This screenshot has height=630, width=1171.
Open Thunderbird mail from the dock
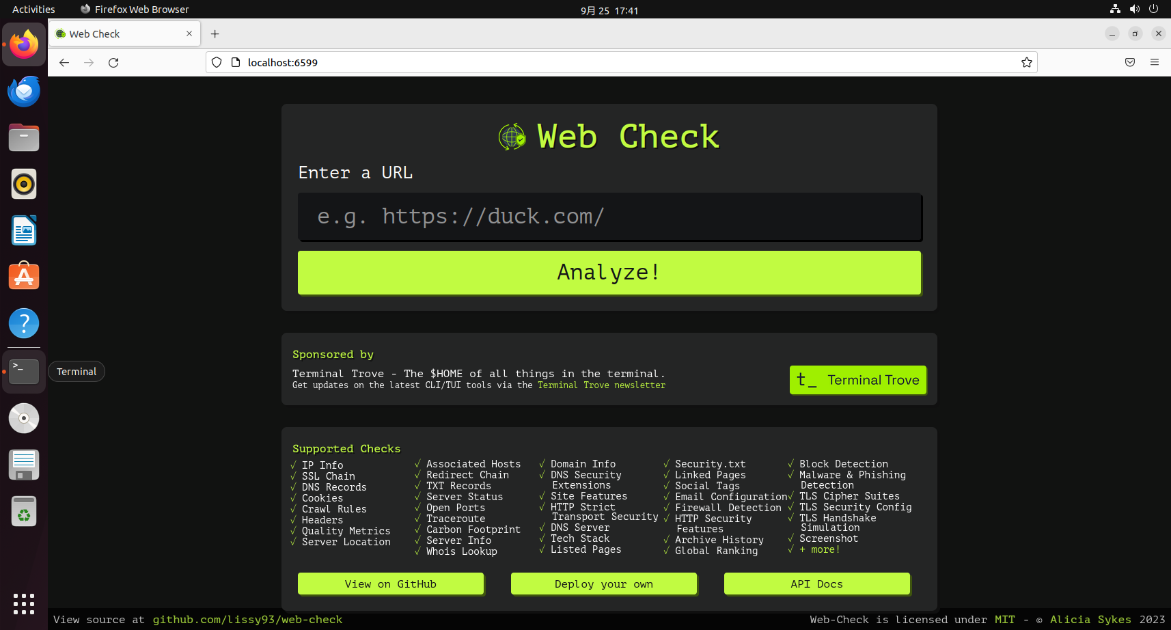tap(24, 92)
